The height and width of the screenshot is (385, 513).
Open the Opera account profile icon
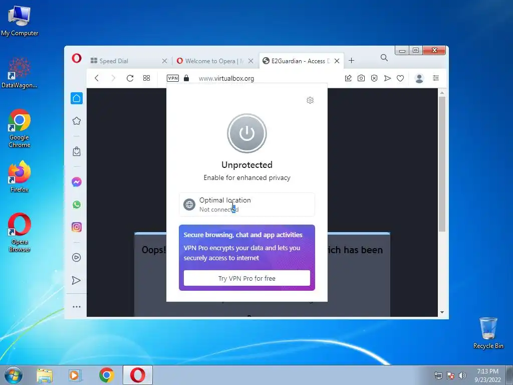coord(419,78)
